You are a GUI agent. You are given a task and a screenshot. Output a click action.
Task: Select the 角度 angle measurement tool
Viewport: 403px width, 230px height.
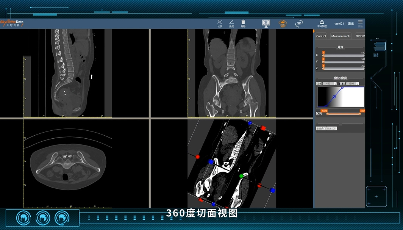pyautogui.click(x=231, y=23)
